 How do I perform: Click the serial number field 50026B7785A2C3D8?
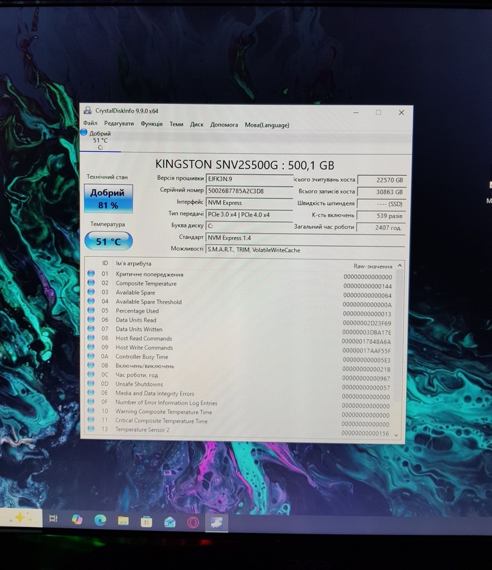(x=249, y=191)
